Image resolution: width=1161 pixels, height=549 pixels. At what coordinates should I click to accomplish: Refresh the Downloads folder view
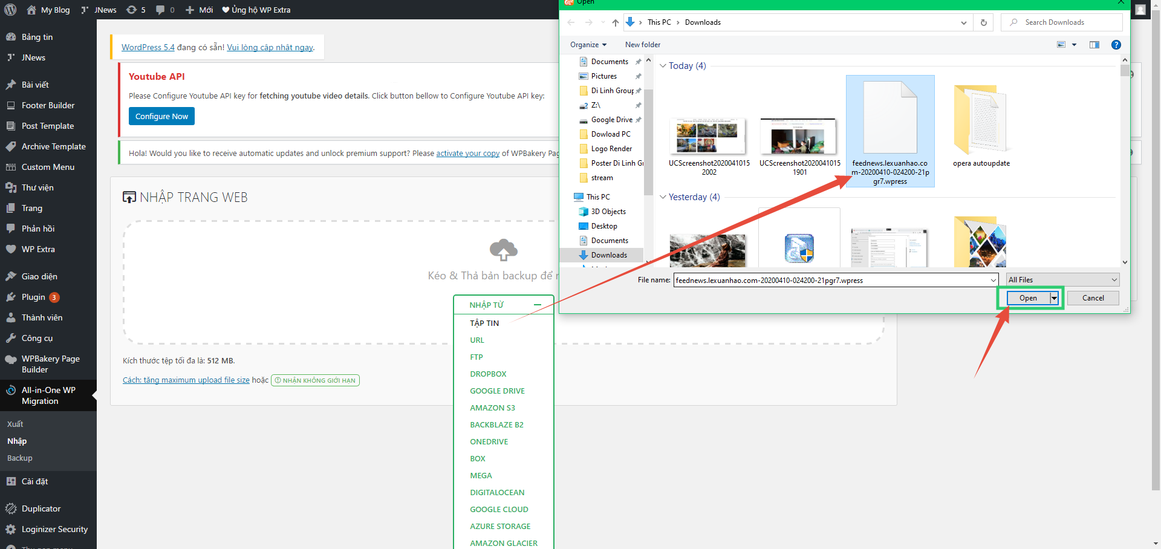point(983,22)
